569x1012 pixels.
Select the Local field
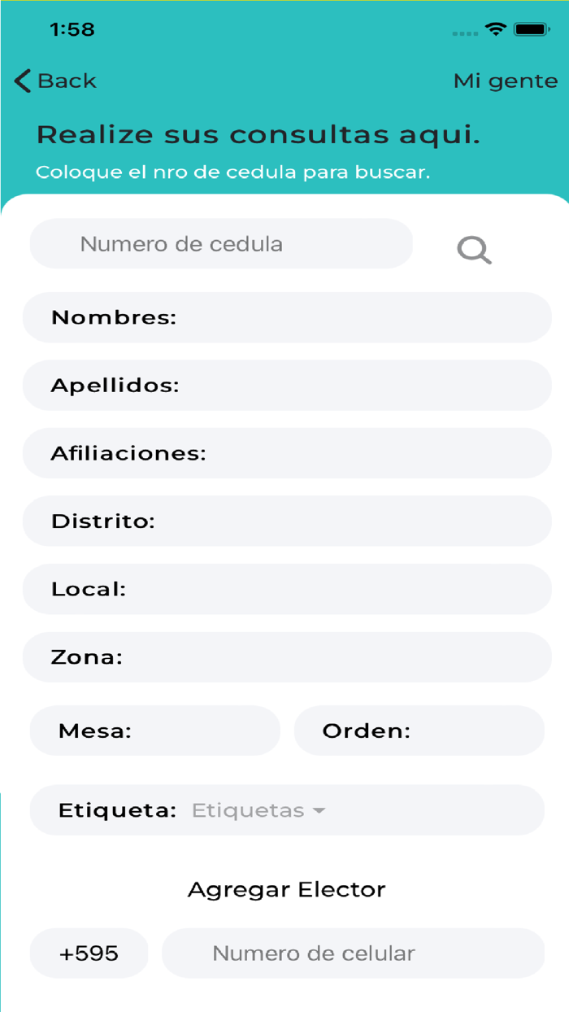tap(287, 589)
